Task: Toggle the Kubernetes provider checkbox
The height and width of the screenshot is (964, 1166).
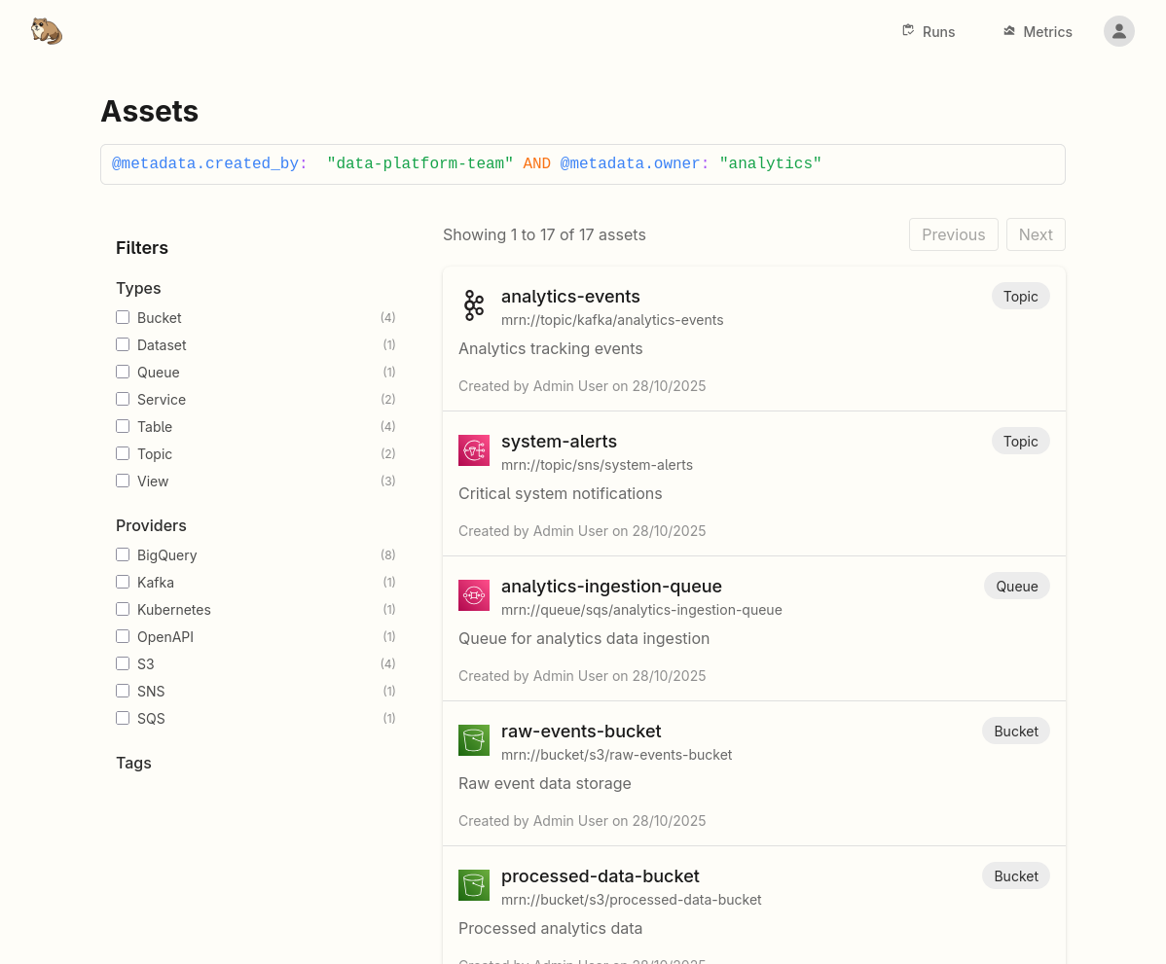Action: tap(123, 609)
